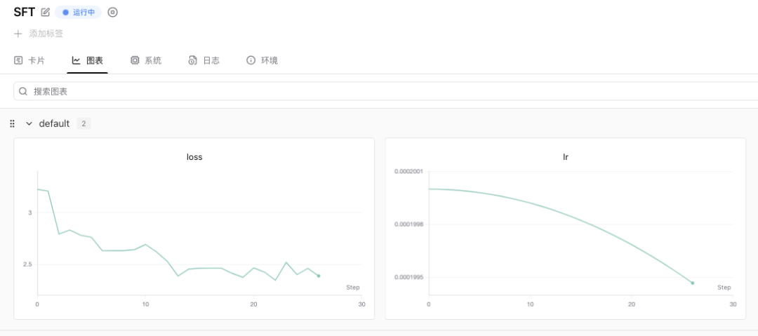Viewport: 758px width, 336px height.
Task: Click the 0.0001998 y-axis label on lr chart
Action: (408, 224)
